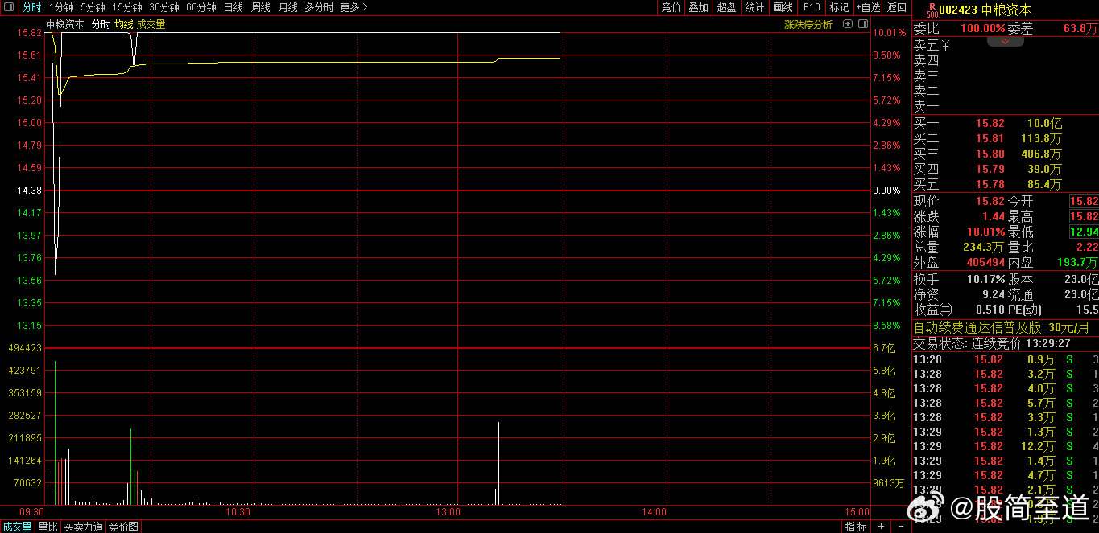Switch to 周线 weekly chart
This screenshot has height=533, width=1099.
point(261,7)
